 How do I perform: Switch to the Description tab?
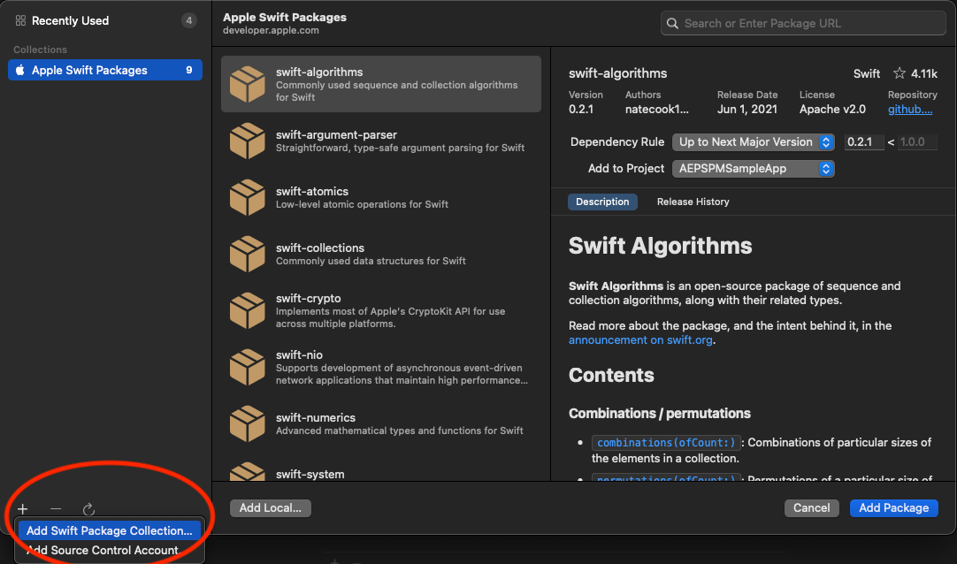click(602, 202)
